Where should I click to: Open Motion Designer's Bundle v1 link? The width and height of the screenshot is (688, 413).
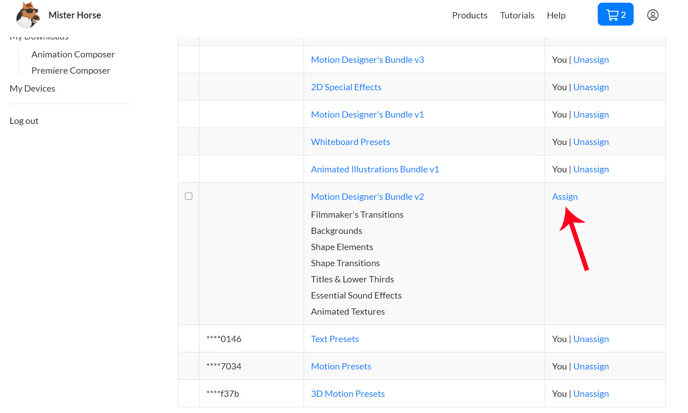(367, 114)
